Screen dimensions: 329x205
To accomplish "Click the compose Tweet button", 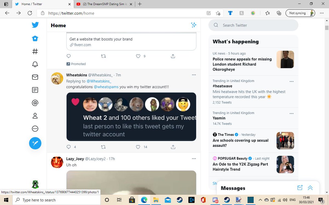I will pos(35,143).
